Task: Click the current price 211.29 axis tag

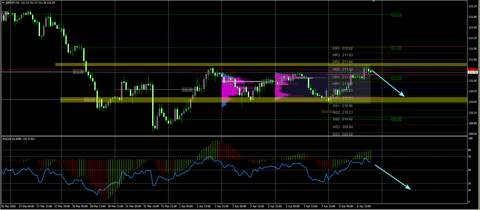Action: [x=472, y=72]
